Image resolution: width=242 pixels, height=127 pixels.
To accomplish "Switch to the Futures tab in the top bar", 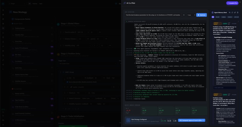I will 35,4.
